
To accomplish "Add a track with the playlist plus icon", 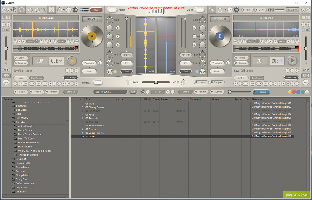I will 143,92.
